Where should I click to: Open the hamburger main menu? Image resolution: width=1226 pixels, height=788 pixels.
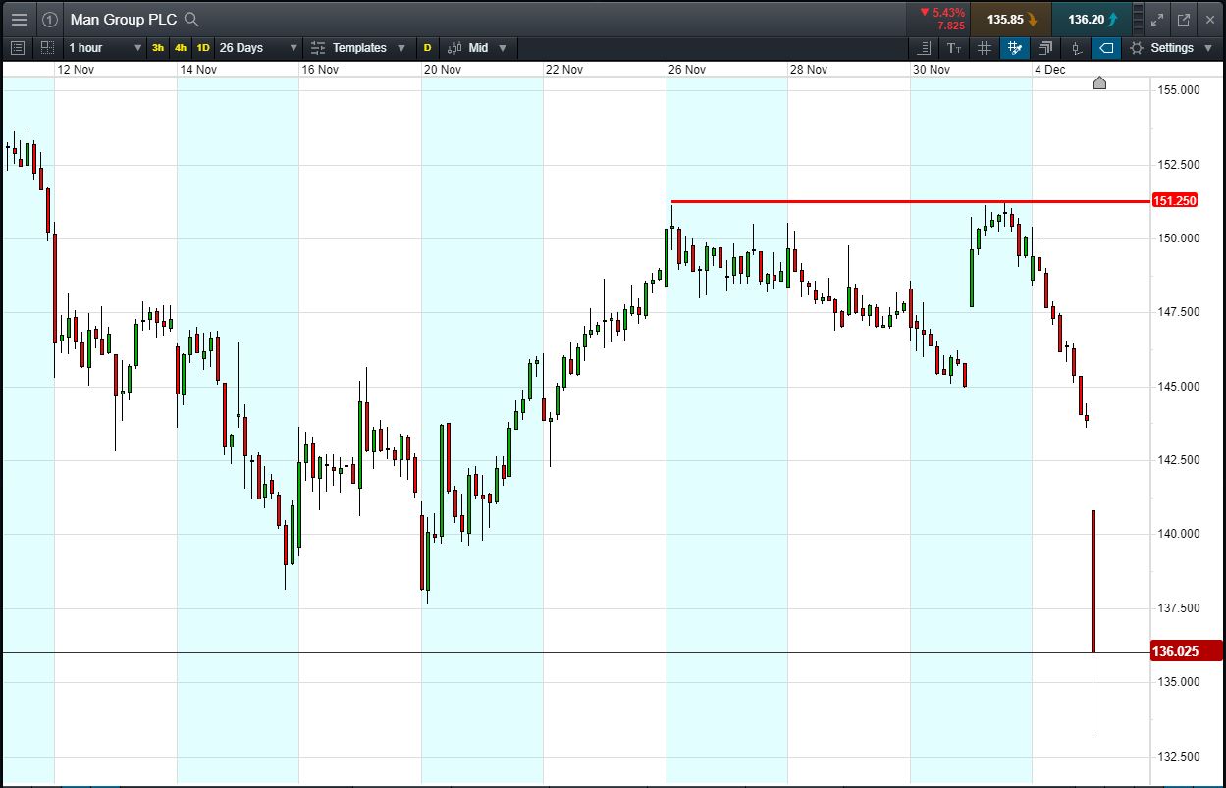pyautogui.click(x=20, y=19)
